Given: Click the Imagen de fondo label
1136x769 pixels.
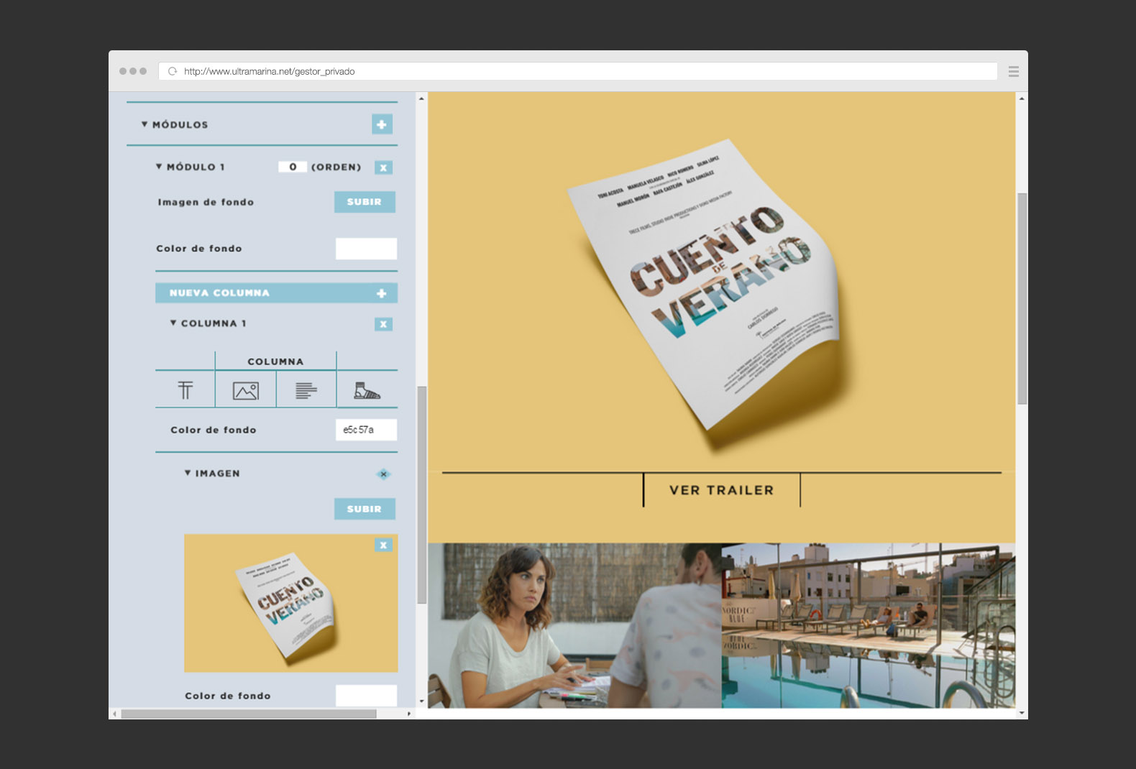Looking at the screenshot, I should click(x=206, y=202).
